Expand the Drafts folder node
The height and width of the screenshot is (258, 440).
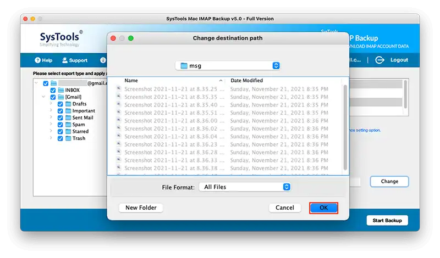[51, 103]
